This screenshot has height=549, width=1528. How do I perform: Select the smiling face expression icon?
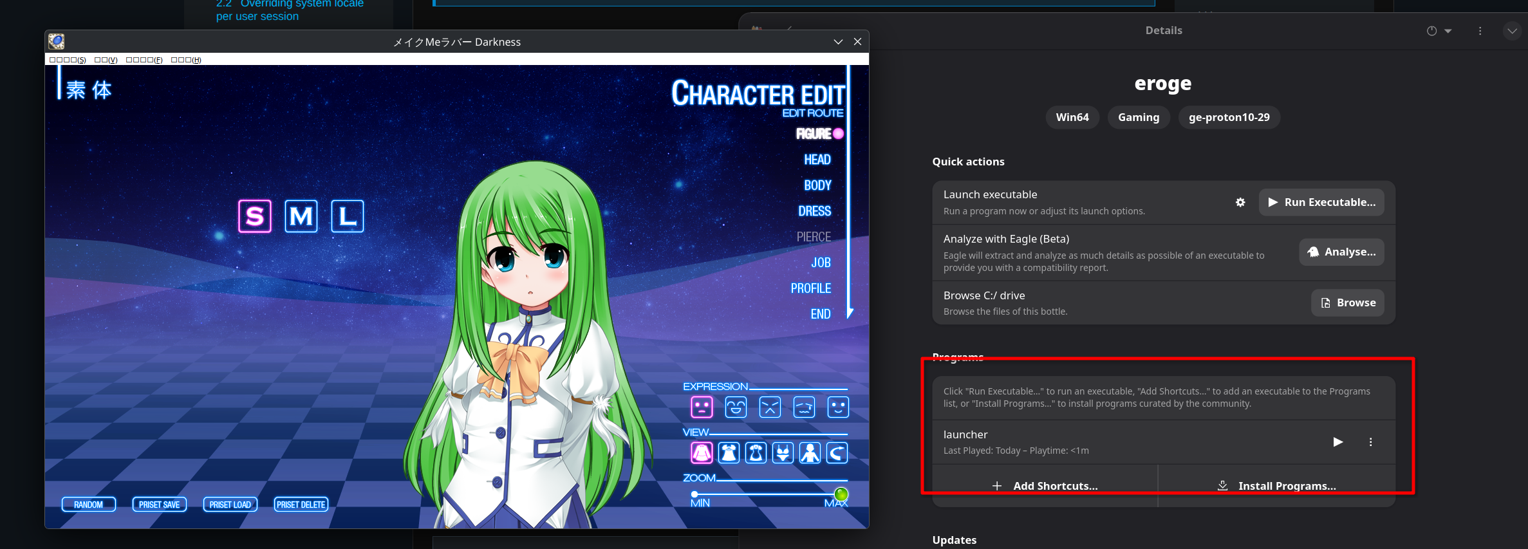coord(838,407)
